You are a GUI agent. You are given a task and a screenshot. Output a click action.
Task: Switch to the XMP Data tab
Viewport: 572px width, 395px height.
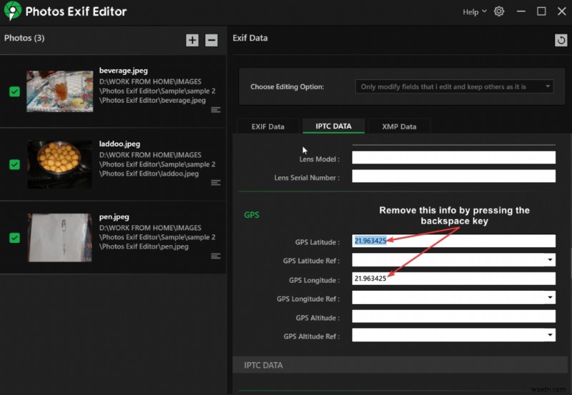click(399, 126)
